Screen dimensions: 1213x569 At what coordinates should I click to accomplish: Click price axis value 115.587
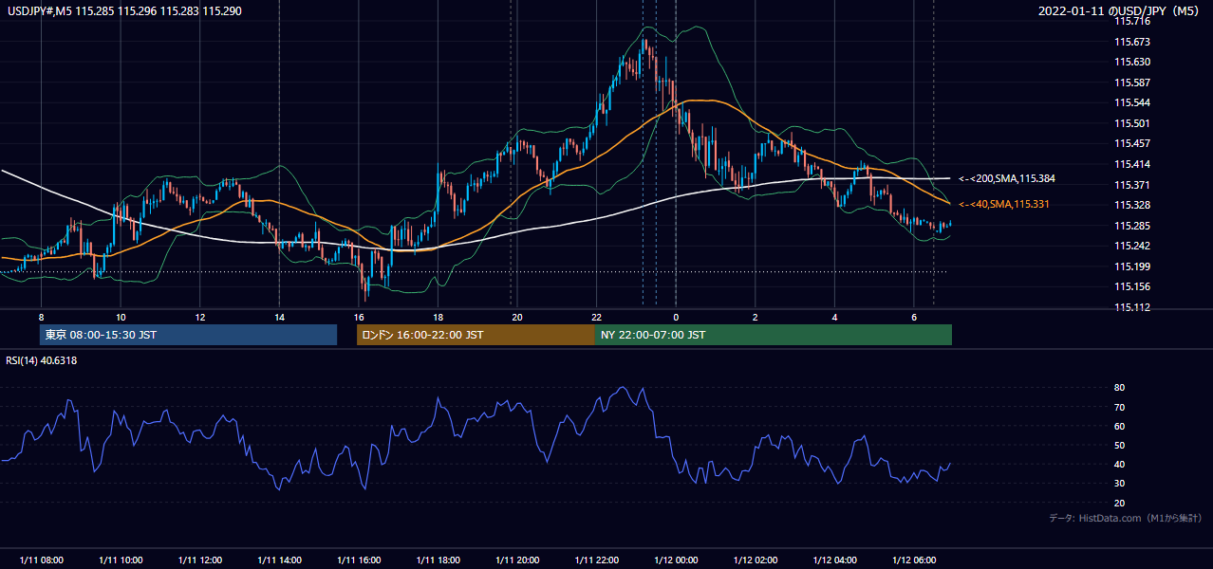click(x=1131, y=83)
